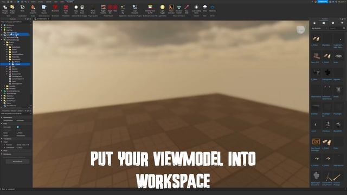The height and width of the screenshot is (195, 347).
Task: Open the View Sounds plugin
Action: click(x=44, y=9)
